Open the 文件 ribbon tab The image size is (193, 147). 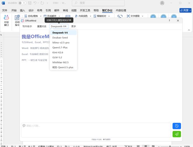[x=5, y=10]
